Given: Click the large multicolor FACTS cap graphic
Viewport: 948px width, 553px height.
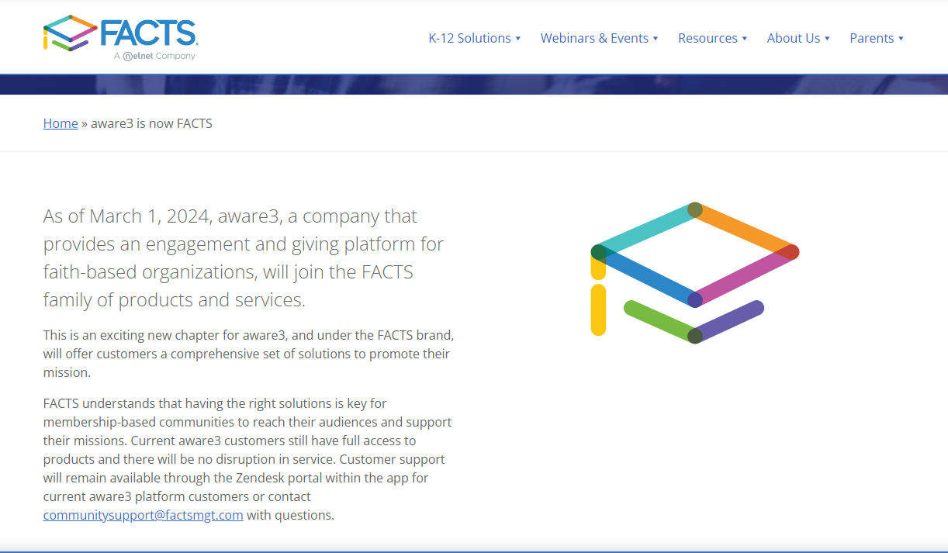Looking at the screenshot, I should coord(694,273).
